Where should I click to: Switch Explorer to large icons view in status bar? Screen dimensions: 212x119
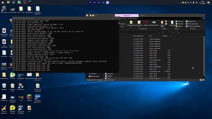[203, 80]
